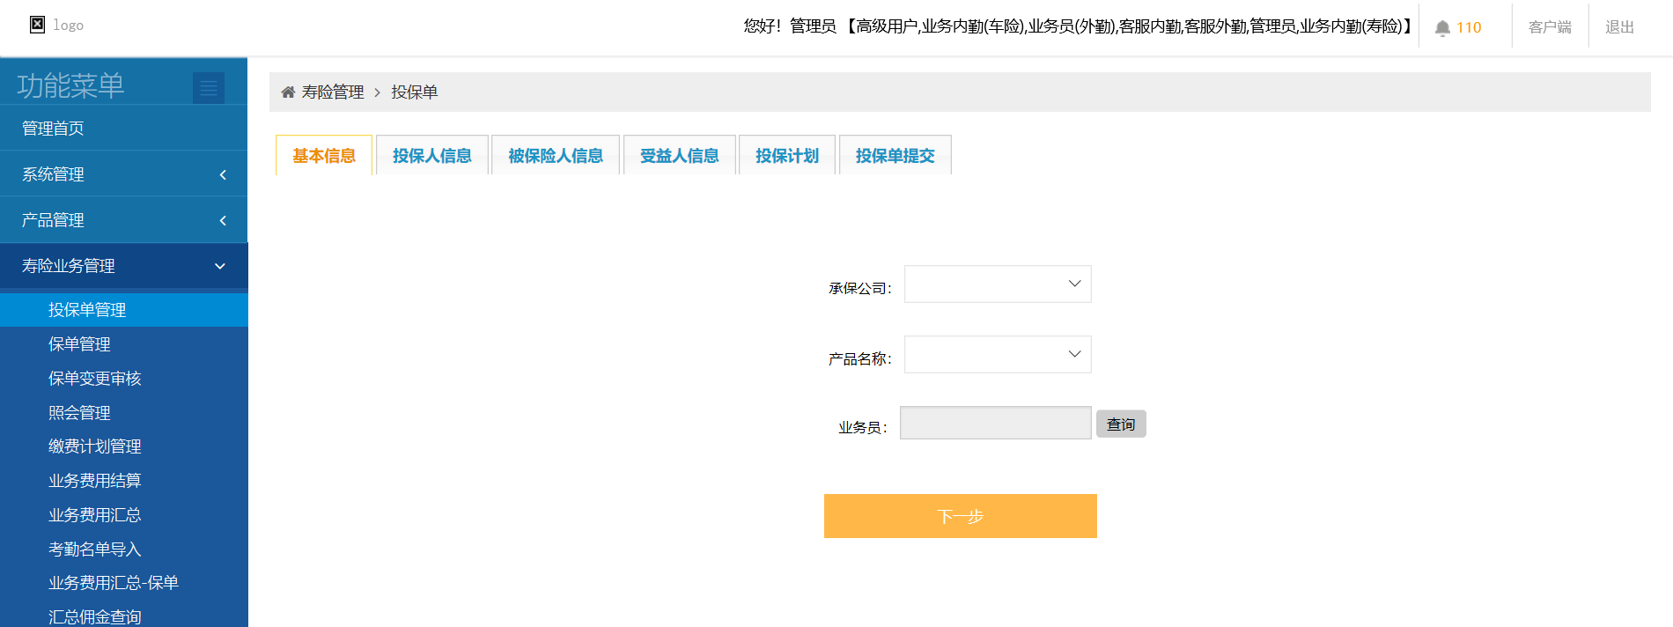
Task: Click the 下一步 button
Action: click(960, 516)
